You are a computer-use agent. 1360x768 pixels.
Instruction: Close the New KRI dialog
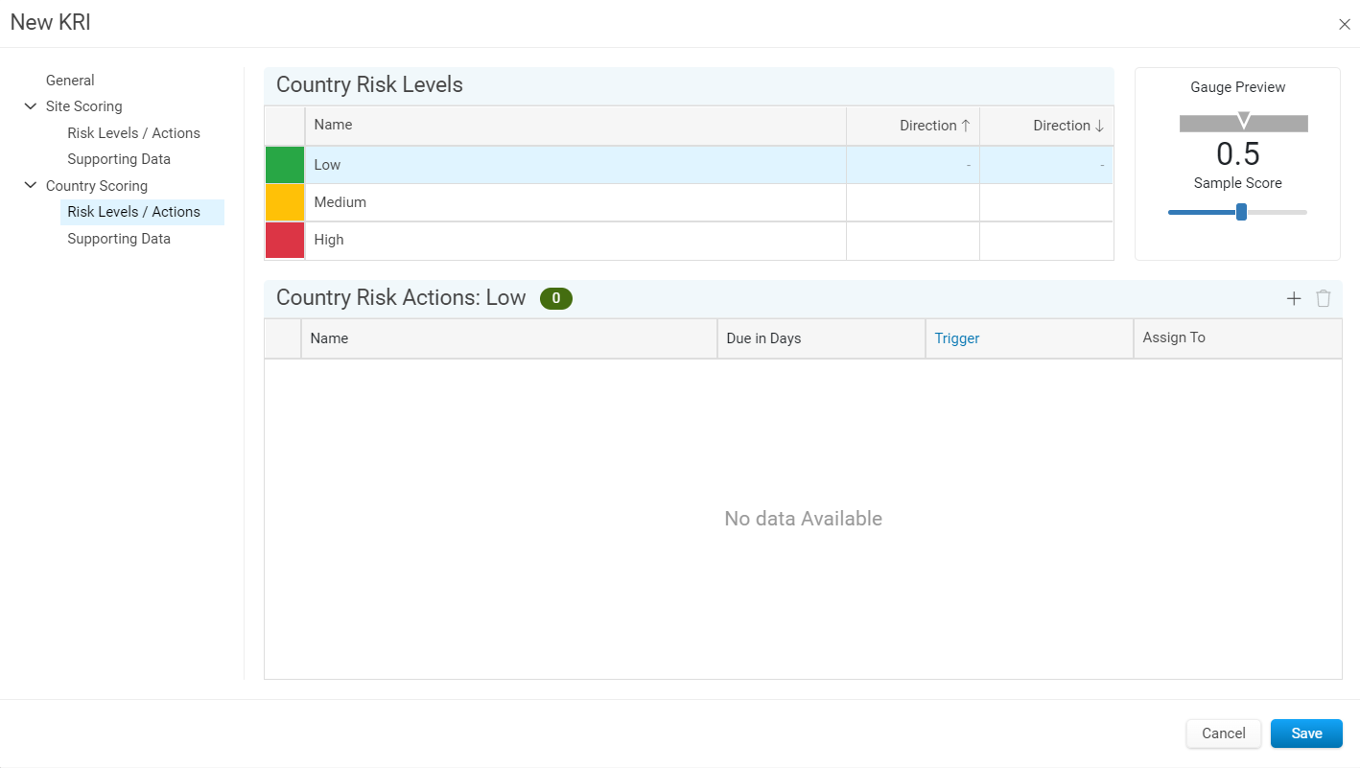click(x=1345, y=24)
